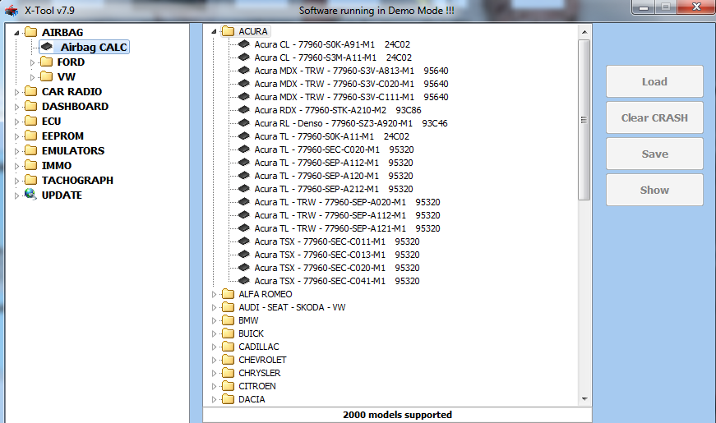Click the X-Tool app icon in title bar

pos(12,10)
